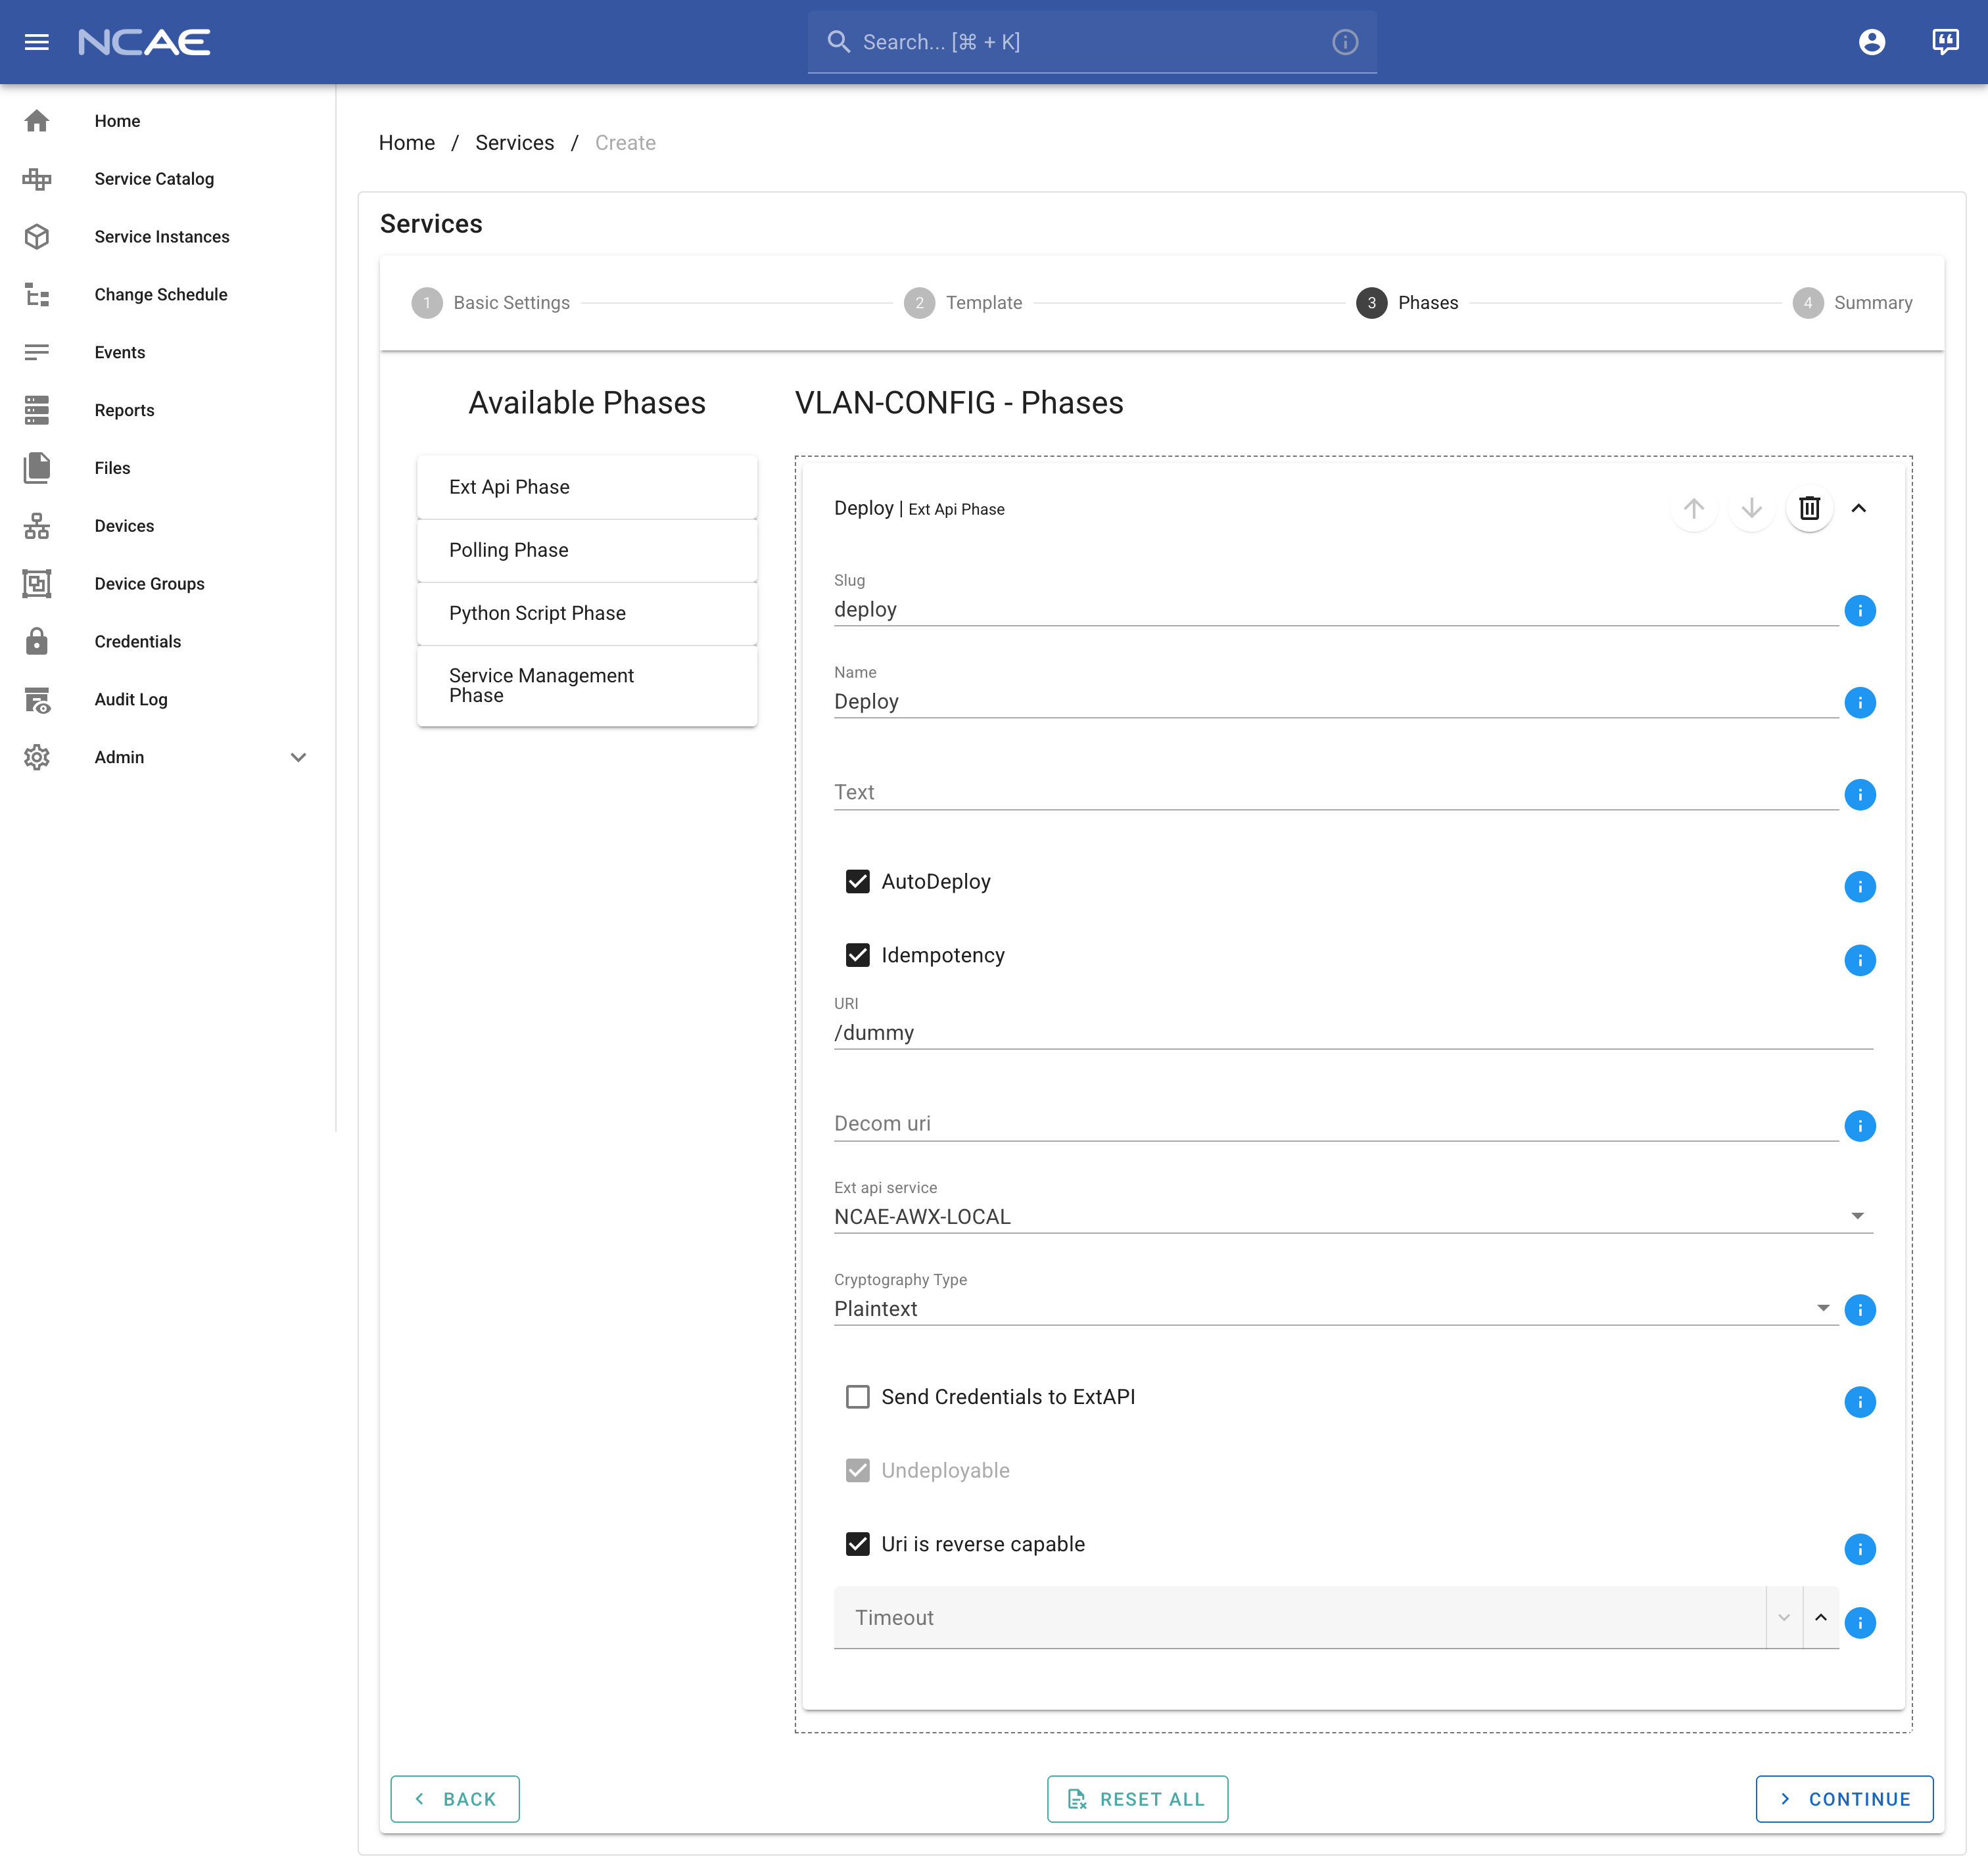The height and width of the screenshot is (1876, 1988).
Task: Add the Python Script Phase
Action: coord(587,613)
